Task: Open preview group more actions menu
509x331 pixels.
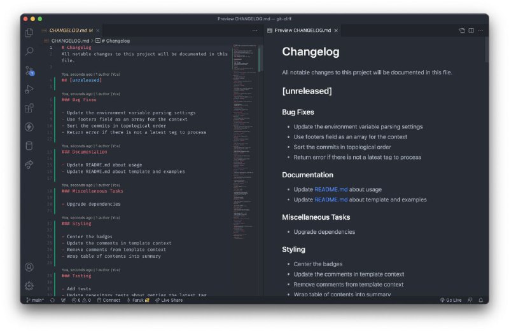Action: pyautogui.click(x=480, y=30)
